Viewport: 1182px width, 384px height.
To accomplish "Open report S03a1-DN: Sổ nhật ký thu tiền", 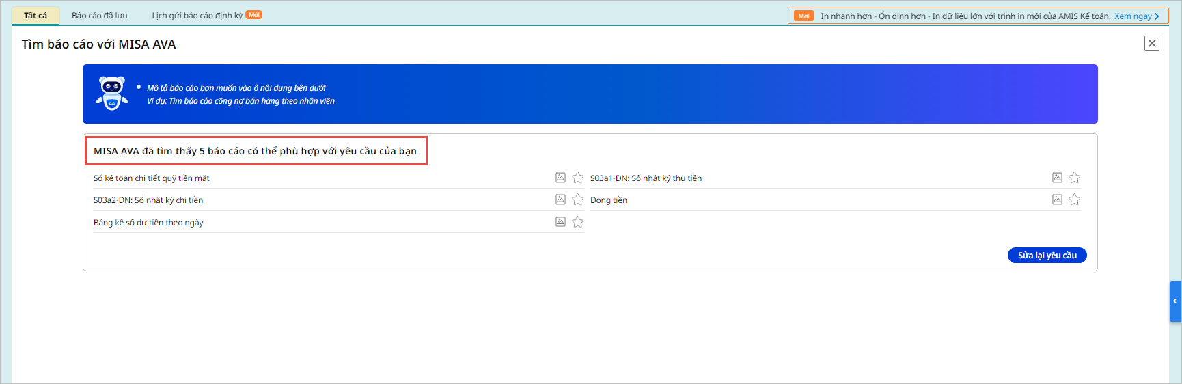I will click(646, 178).
